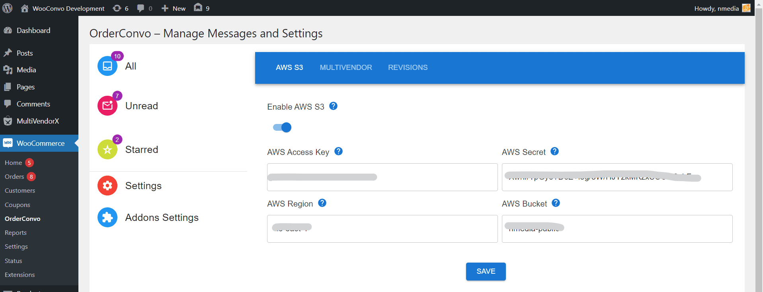Viewport: 763px width, 292px height.
Task: Toggle the Enable AWS S3 switch
Action: pyautogui.click(x=282, y=127)
